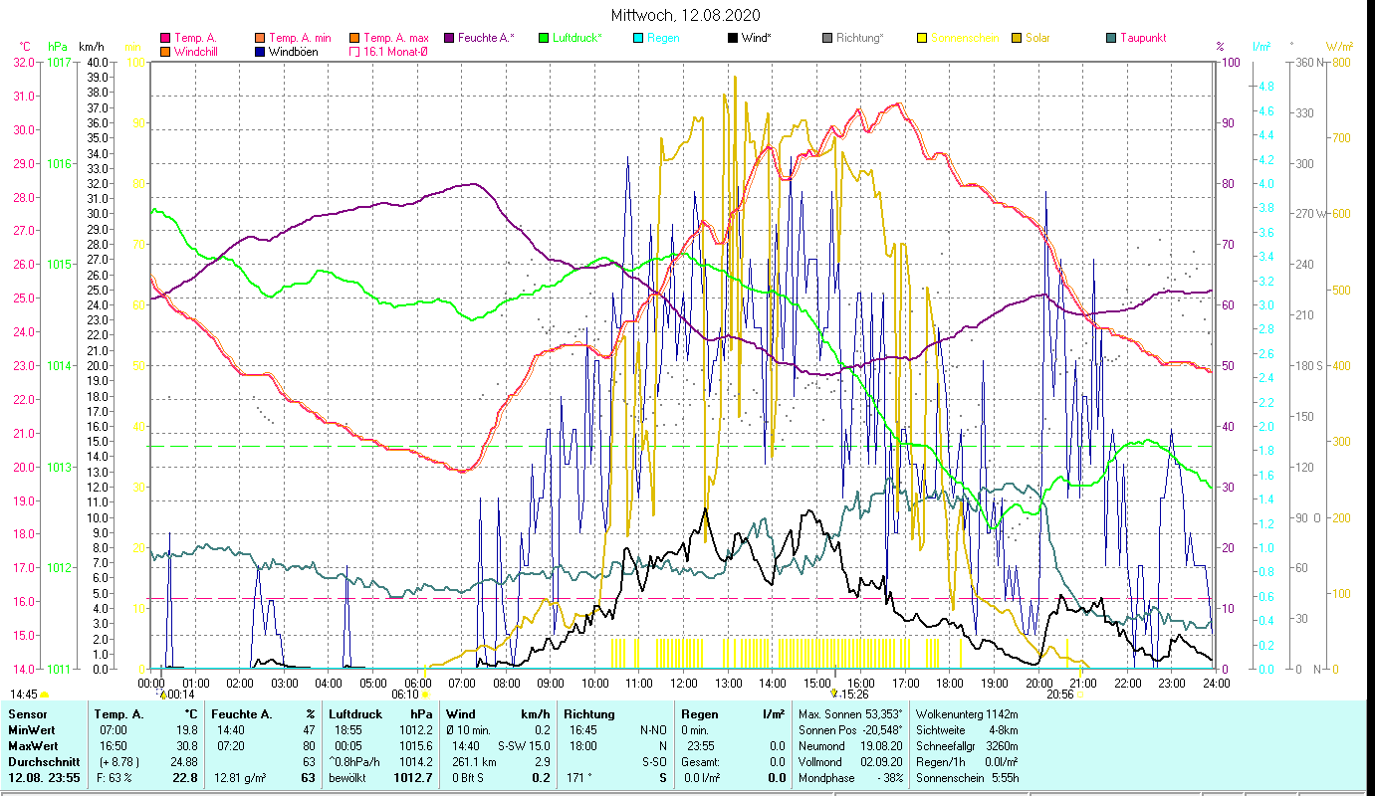Click the Max. Sonnen 53,353° entry
Viewport: 1375px width, 796px height.
pos(850,713)
